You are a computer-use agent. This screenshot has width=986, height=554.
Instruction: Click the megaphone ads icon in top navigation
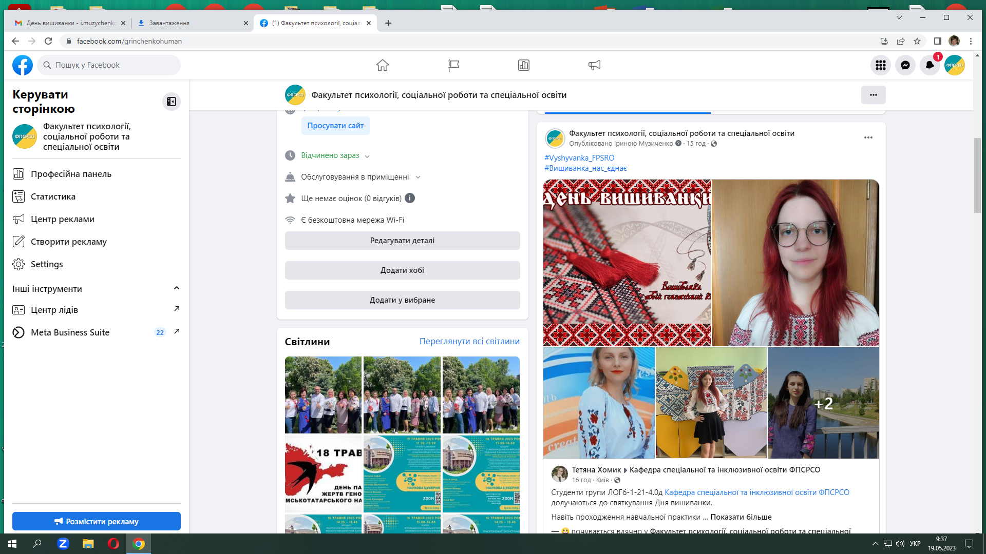594,65
